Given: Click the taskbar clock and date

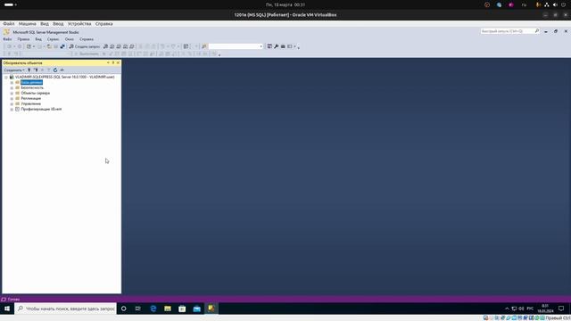Looking at the screenshot, I should point(545,309).
